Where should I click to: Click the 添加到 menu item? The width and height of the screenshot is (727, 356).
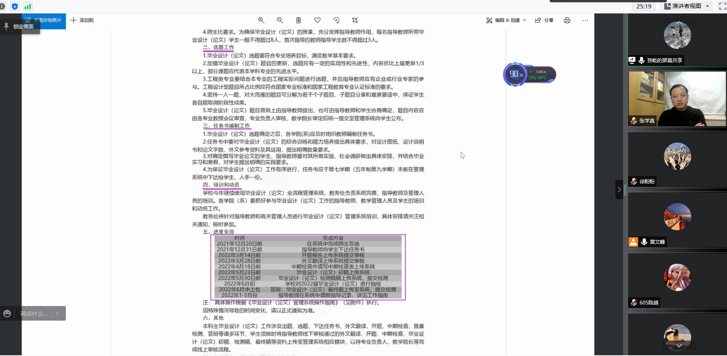(82, 20)
